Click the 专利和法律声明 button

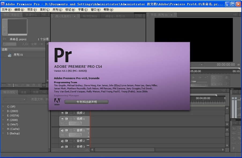click(x=86, y=102)
